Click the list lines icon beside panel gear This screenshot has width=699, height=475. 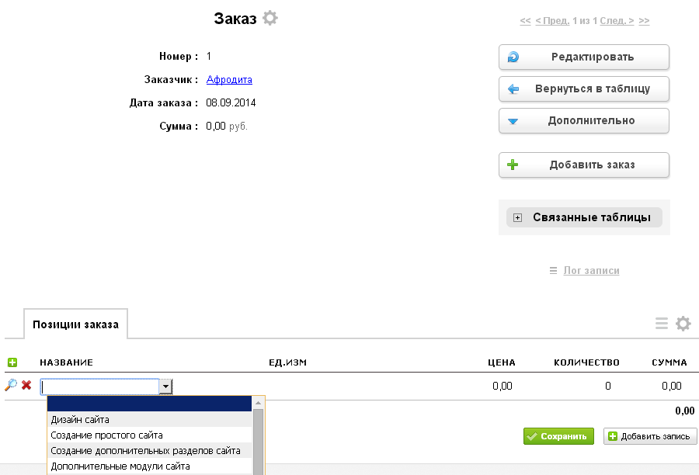point(662,324)
